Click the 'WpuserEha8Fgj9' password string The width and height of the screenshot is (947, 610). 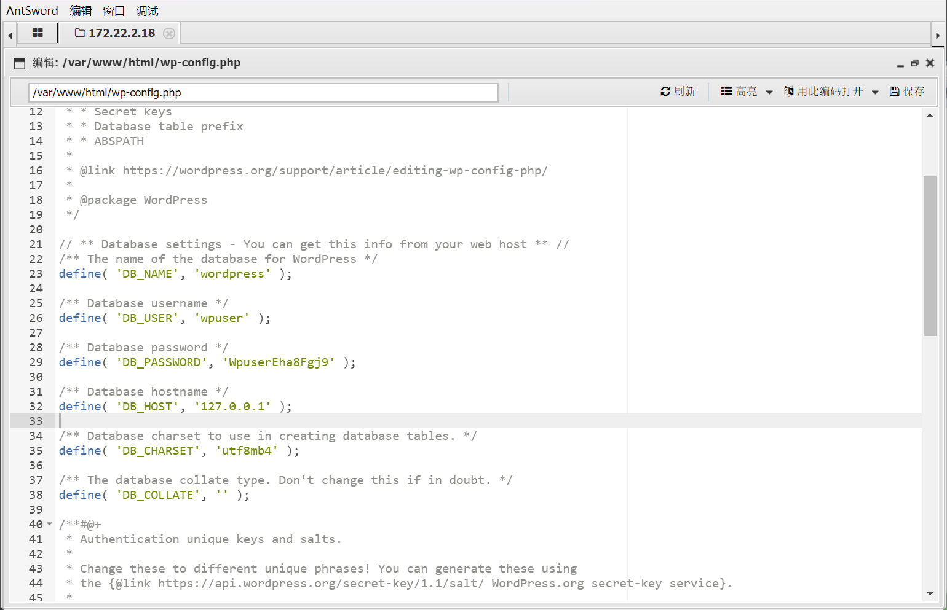tap(279, 362)
